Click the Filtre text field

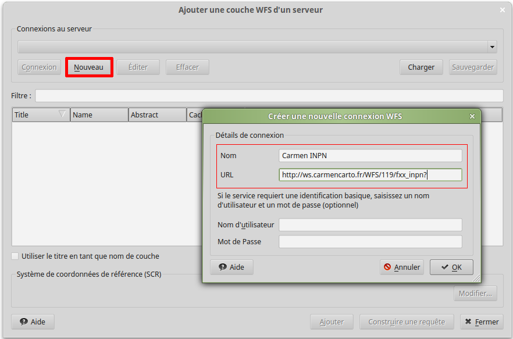pos(269,95)
